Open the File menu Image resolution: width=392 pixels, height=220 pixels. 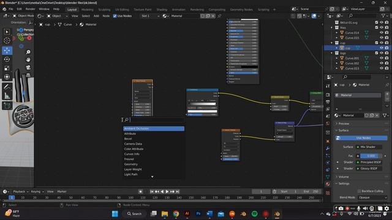pyautogui.click(x=11, y=9)
